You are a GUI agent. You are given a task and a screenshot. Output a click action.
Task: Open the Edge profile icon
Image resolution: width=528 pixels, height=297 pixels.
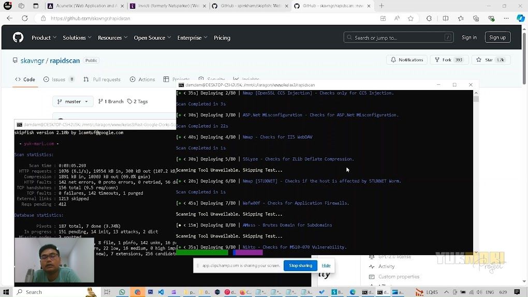pos(7,6)
